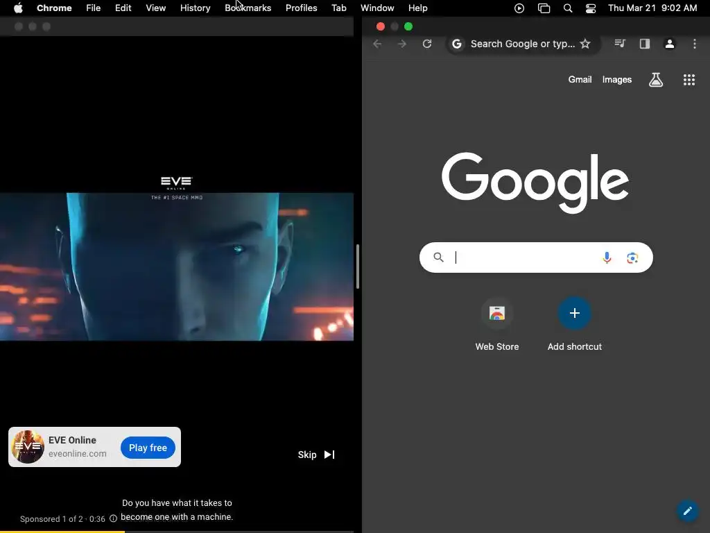Toggle the Chrome side panel

pyautogui.click(x=645, y=44)
